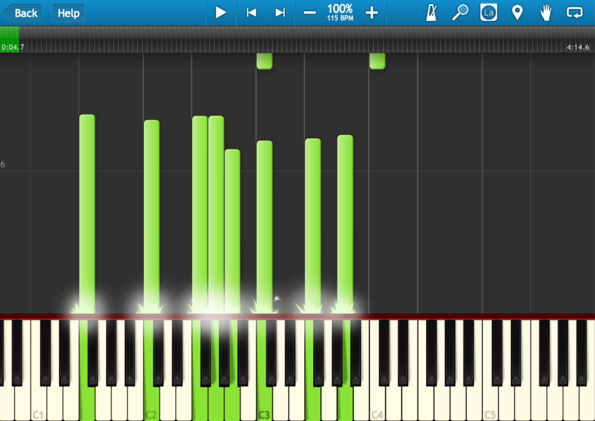Open the Help button

[68, 13]
